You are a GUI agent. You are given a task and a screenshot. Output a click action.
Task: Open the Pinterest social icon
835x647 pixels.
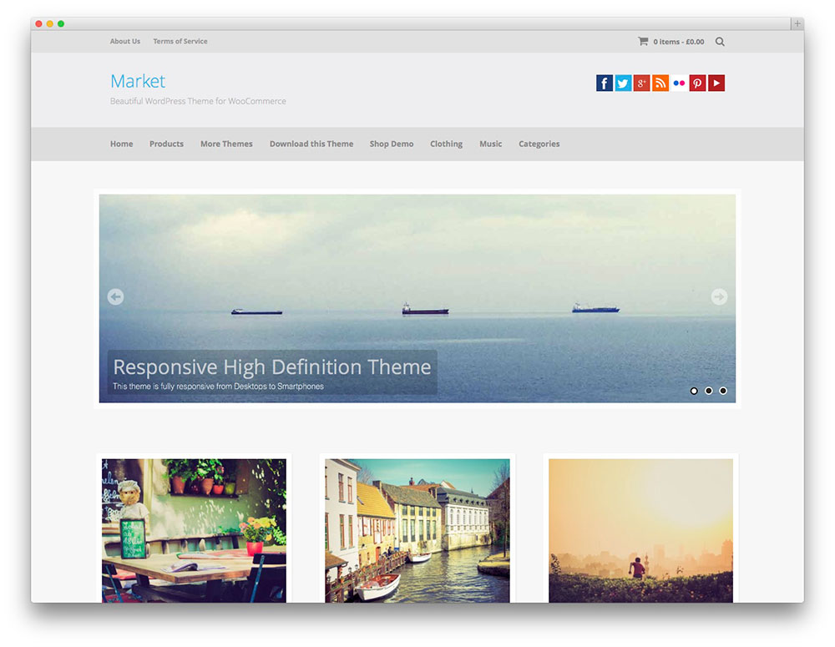coord(697,83)
